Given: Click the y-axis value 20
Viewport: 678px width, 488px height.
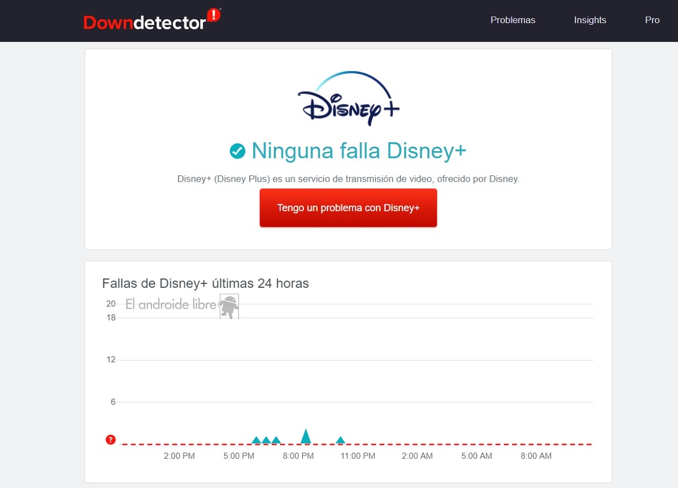Looking at the screenshot, I should pos(111,304).
